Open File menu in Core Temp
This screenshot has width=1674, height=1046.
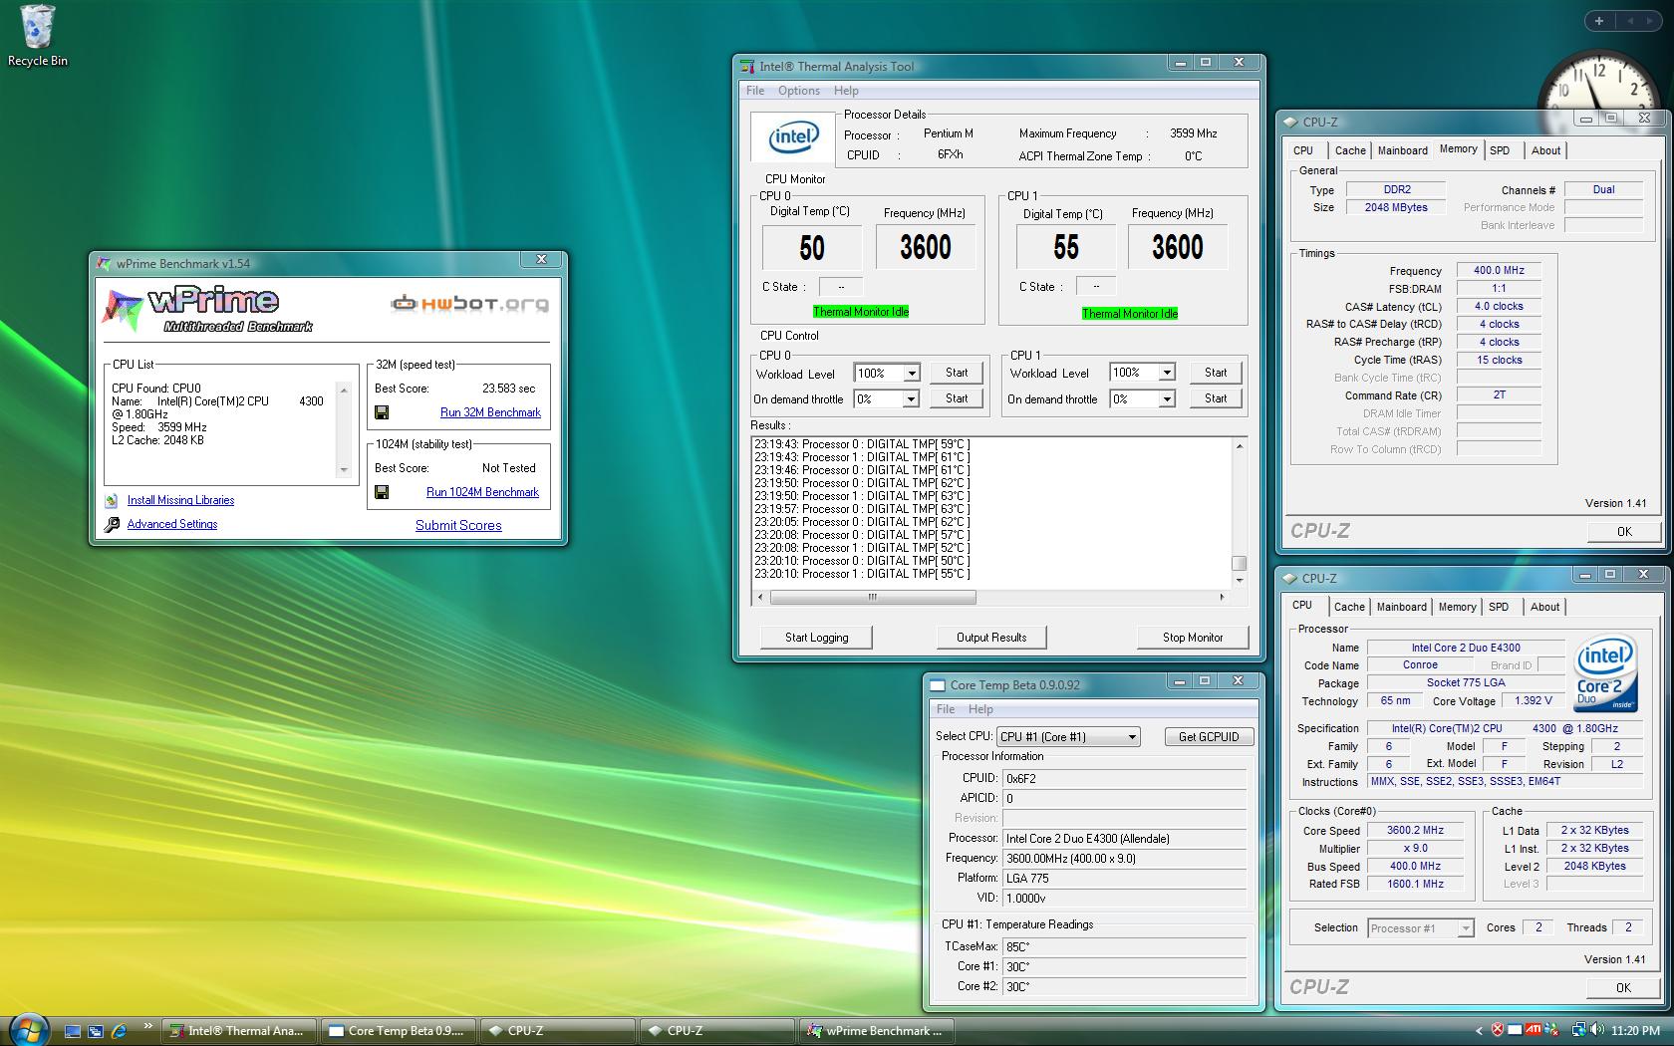946,709
